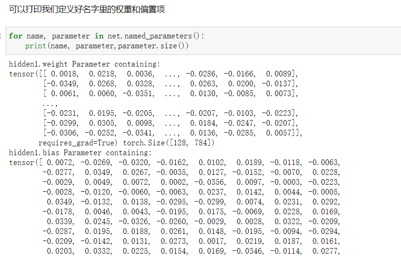Click the 'print' call in the code
The height and width of the screenshot is (256, 401).
(35, 46)
